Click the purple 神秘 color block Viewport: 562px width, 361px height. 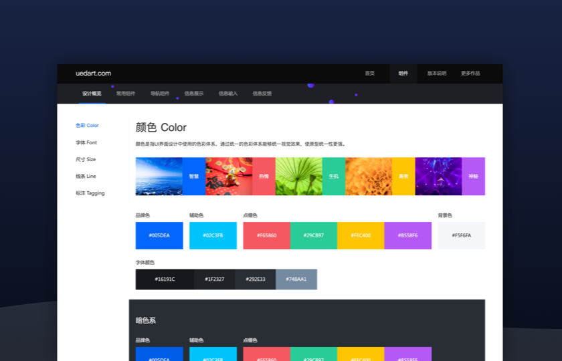pyautogui.click(x=474, y=176)
